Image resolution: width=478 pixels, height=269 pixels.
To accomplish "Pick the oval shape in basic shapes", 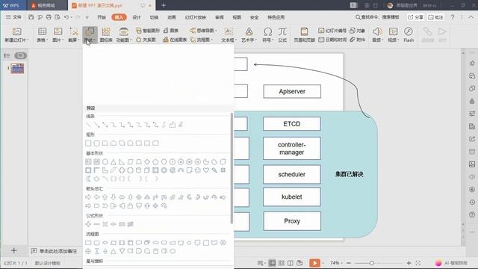I will coord(105,161).
